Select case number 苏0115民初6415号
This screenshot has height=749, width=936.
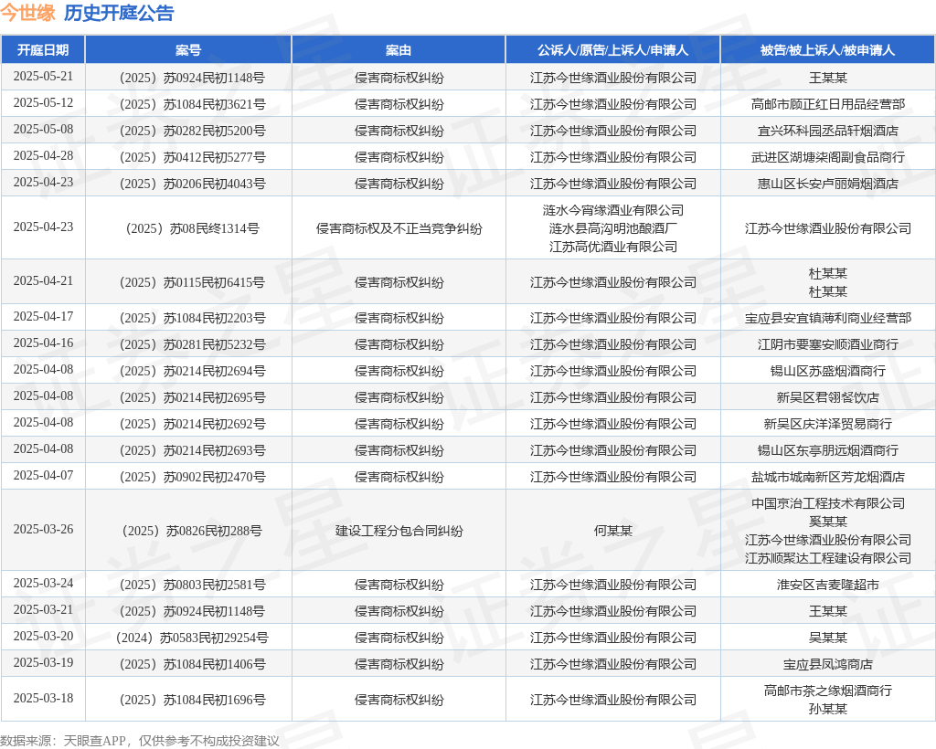coord(192,282)
